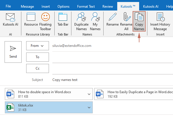Switch to the Message tab
Image resolution: width=173 pixels, height=117 pixels.
coord(27,7)
